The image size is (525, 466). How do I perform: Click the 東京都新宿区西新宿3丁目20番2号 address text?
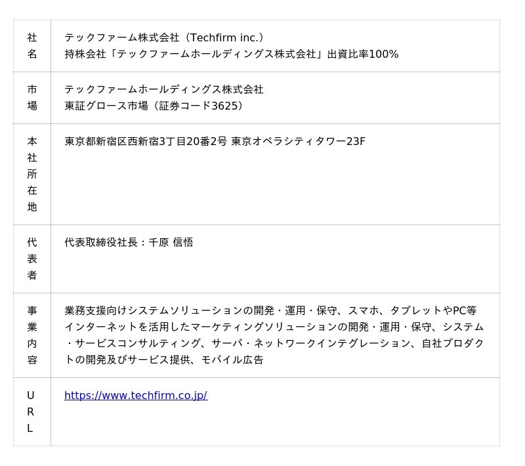click(x=146, y=141)
